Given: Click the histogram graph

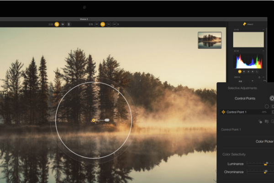Looking at the screenshot, I should pos(248,61).
